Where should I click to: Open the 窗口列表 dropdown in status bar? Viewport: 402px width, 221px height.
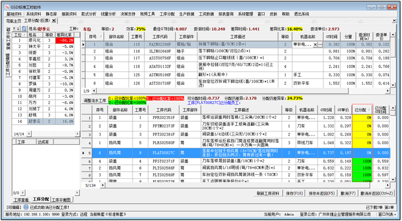pyautogui.click(x=386, y=214)
